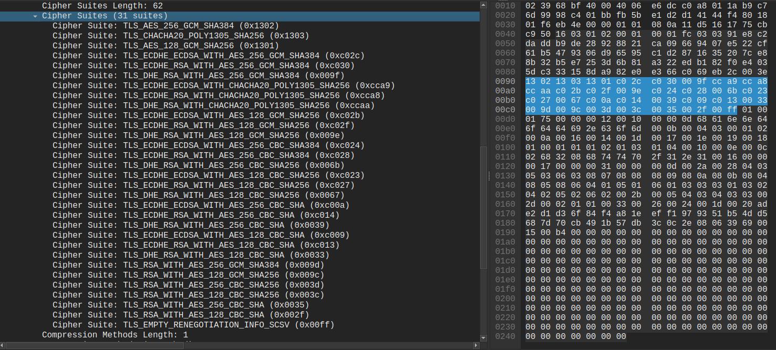Select TLS_ECDHE_RSA_WITH_AES_128_CBC_SHA (0xc013) entry
Screen dimensions: 776x350
tap(240, 245)
